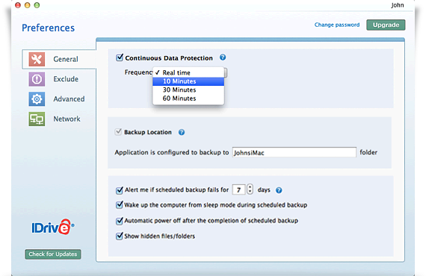426x276 pixels.
Task: Click the days stepper arrows
Action: pyautogui.click(x=250, y=189)
